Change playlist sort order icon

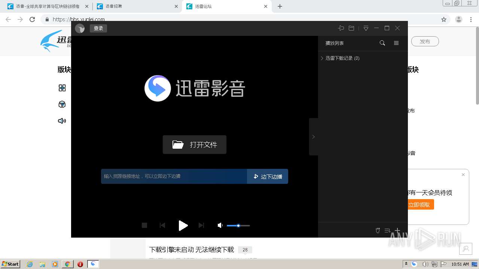click(x=387, y=231)
